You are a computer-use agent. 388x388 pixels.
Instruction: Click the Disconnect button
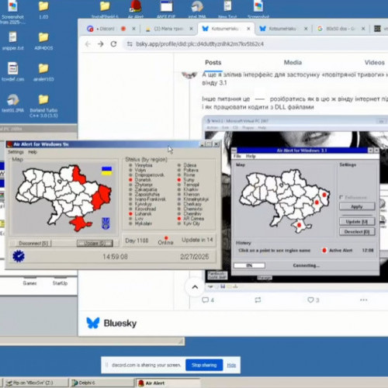tap(33, 243)
